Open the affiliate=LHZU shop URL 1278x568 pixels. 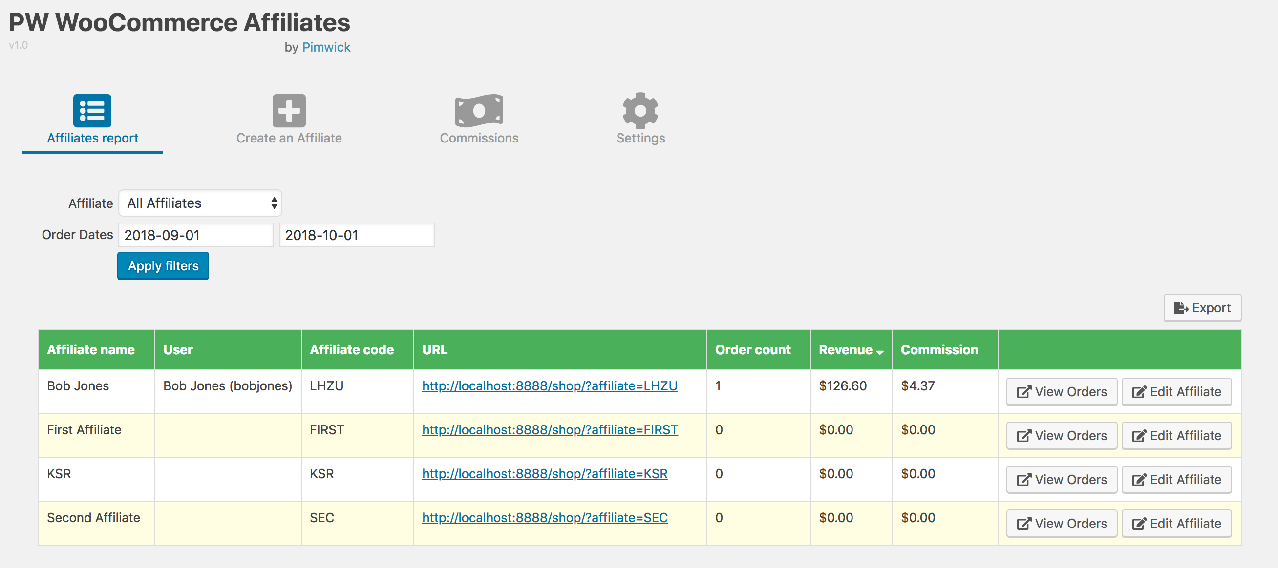point(549,385)
